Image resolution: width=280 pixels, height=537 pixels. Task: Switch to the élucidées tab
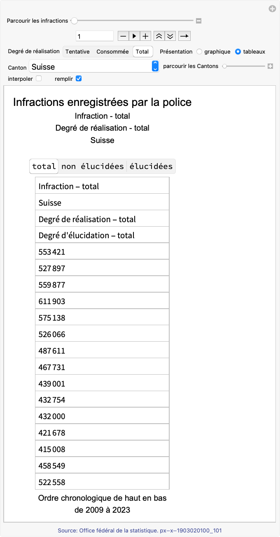point(151,166)
